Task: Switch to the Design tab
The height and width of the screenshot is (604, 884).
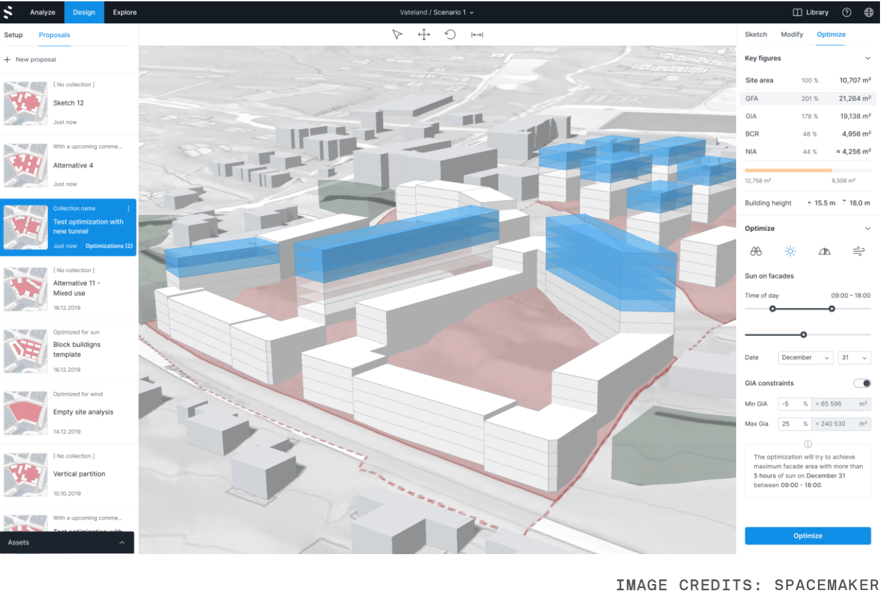Action: 84,13
